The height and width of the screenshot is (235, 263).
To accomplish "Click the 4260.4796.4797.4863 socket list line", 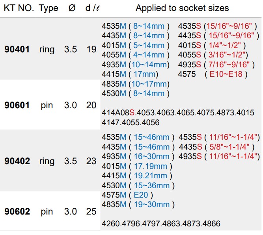I will tap(161, 224).
